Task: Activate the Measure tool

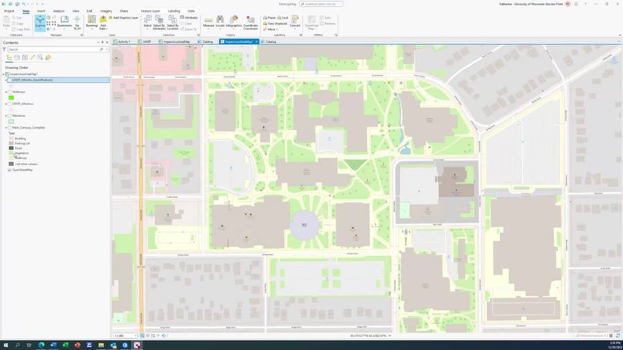Action: [208, 22]
